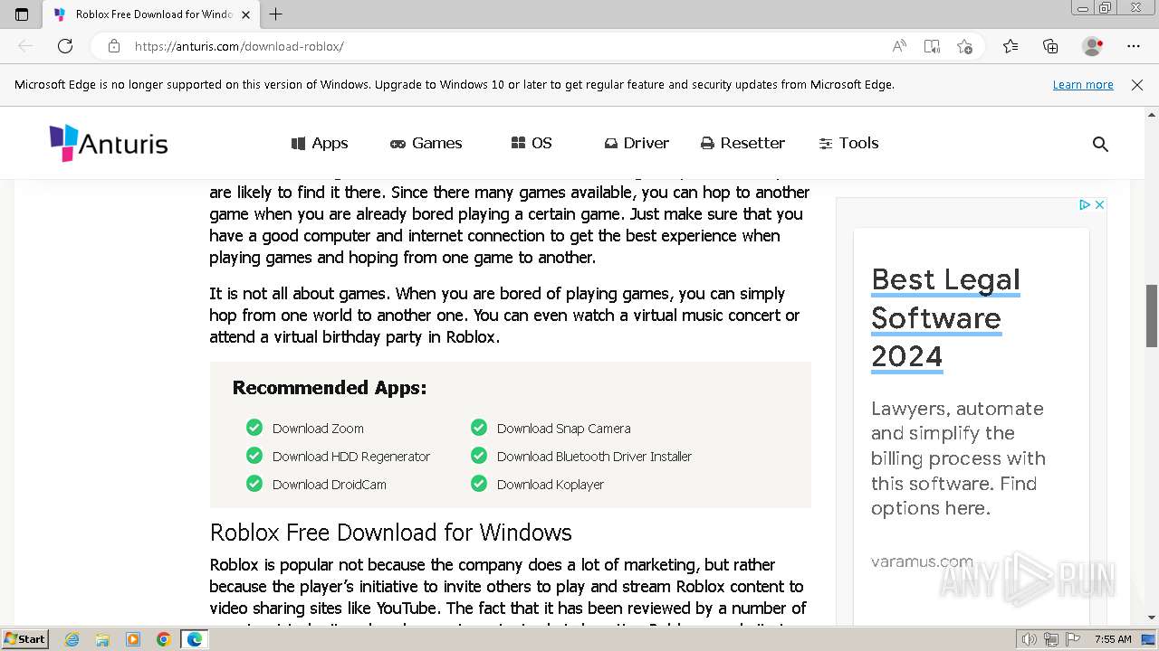Open the media player taskbar icon
1159x651 pixels.
tap(133, 639)
